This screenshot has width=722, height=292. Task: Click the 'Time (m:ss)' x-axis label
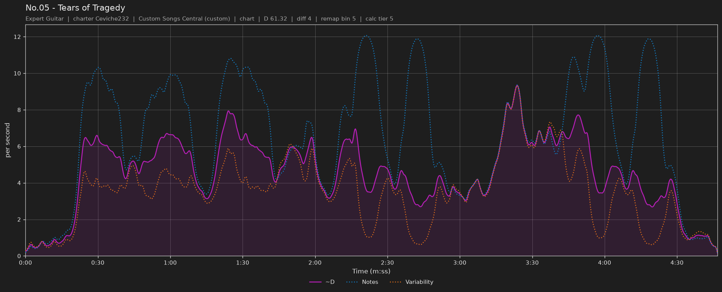point(371,271)
